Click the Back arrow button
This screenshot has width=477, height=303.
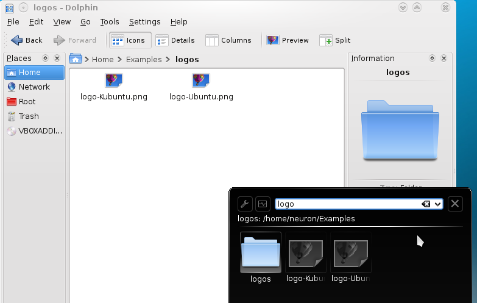pos(26,40)
